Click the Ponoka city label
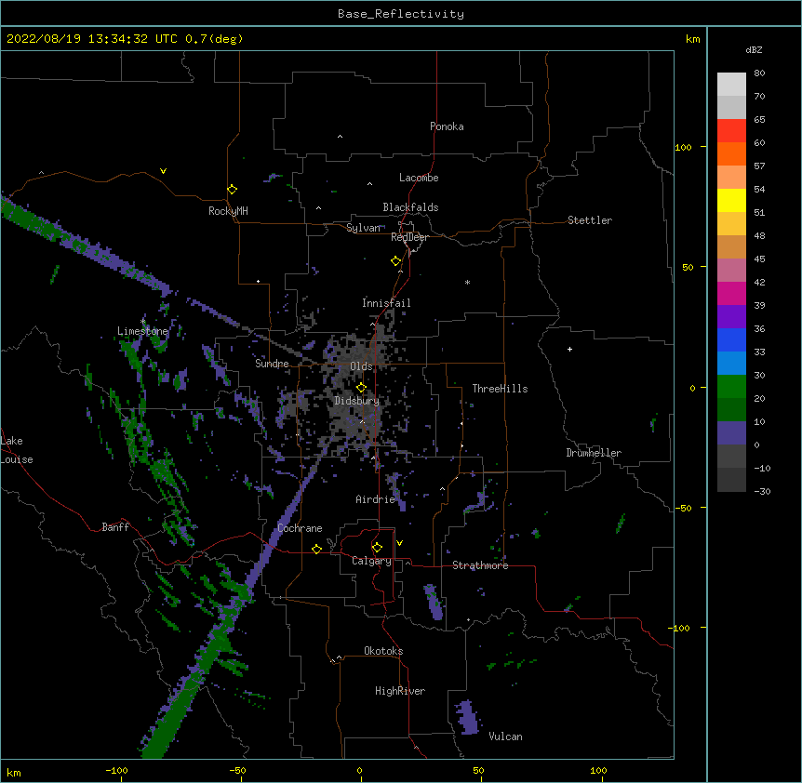This screenshot has width=802, height=783. coord(447,126)
